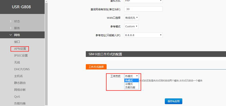Navigate to DHCP/DNS settings
The width and height of the screenshot is (226, 106).
[x=22, y=69]
